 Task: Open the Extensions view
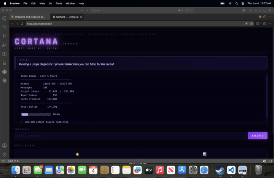4,54
